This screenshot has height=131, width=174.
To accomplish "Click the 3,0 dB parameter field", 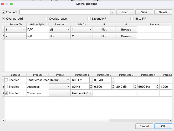I will click(x=102, y=80).
